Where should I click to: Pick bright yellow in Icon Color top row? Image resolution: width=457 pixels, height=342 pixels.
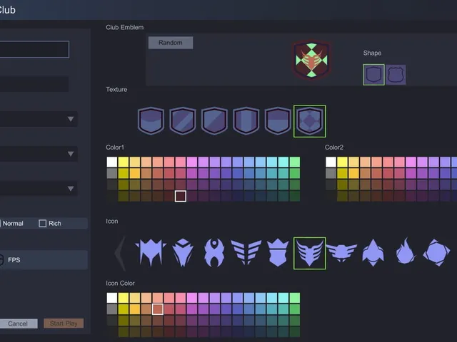tap(124, 298)
